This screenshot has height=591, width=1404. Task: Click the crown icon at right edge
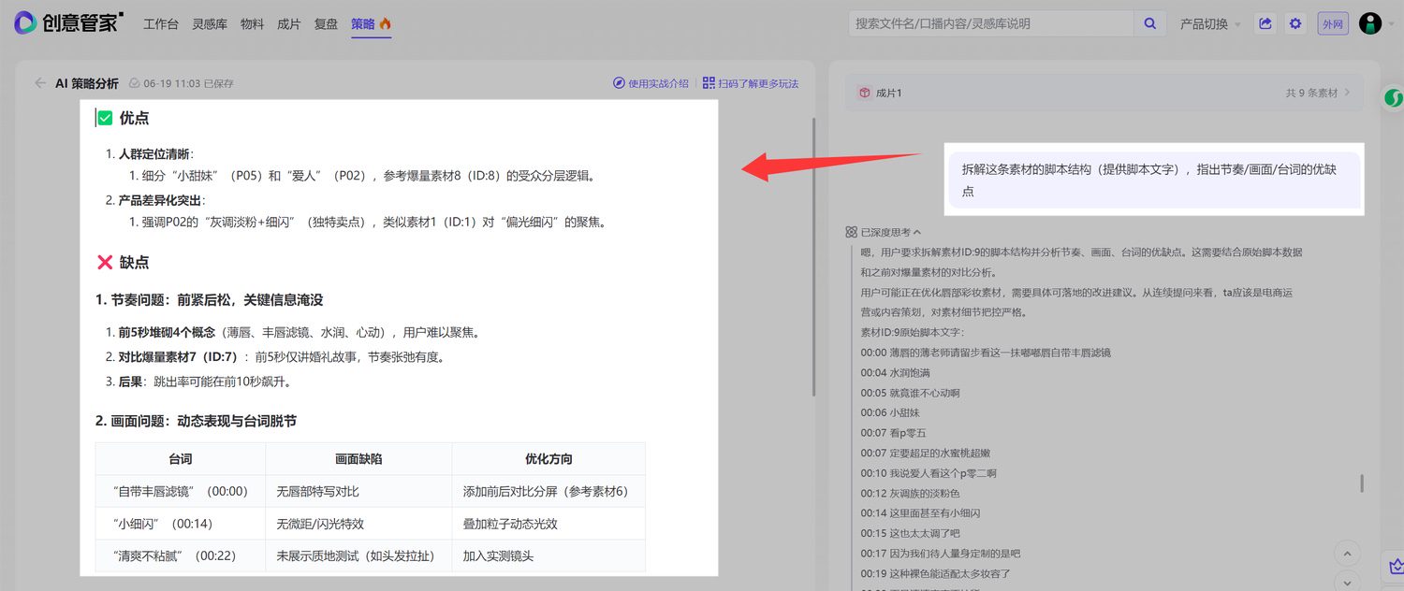(1396, 565)
